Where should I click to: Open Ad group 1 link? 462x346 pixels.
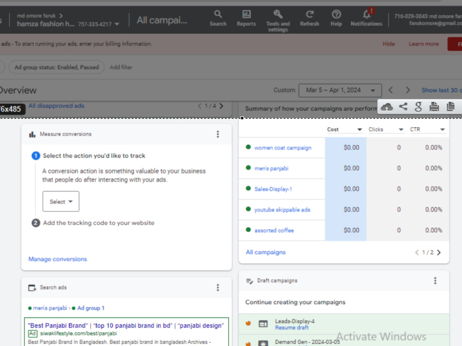pyautogui.click(x=91, y=308)
